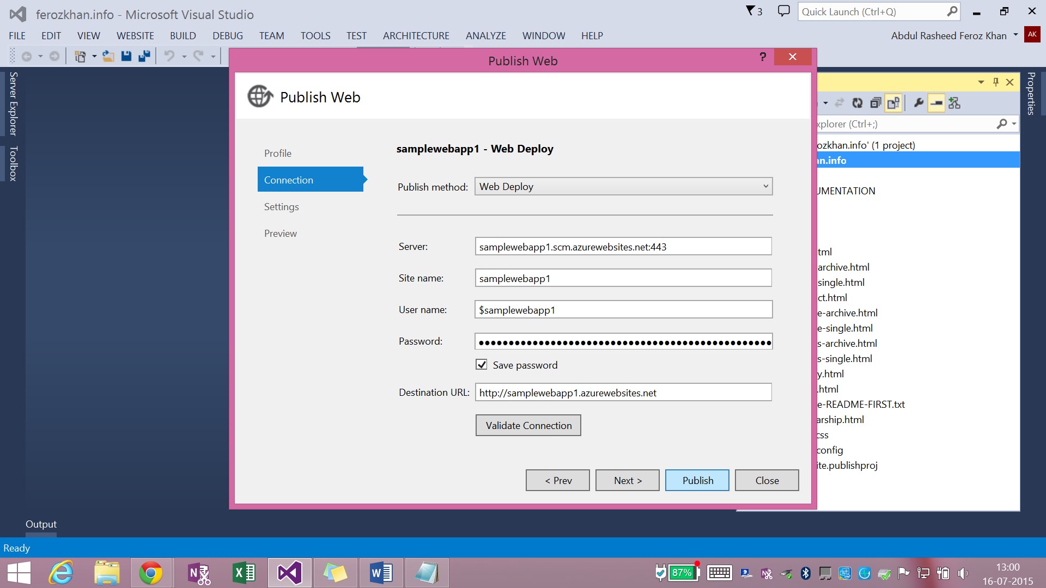Select the Connection step in Publish Web
This screenshot has height=588, width=1046.
tap(311, 180)
